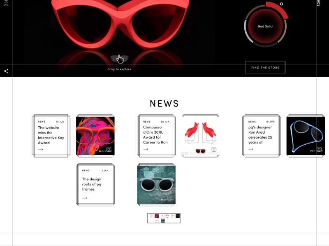Click the 30 JUN date label

click(x=165, y=122)
